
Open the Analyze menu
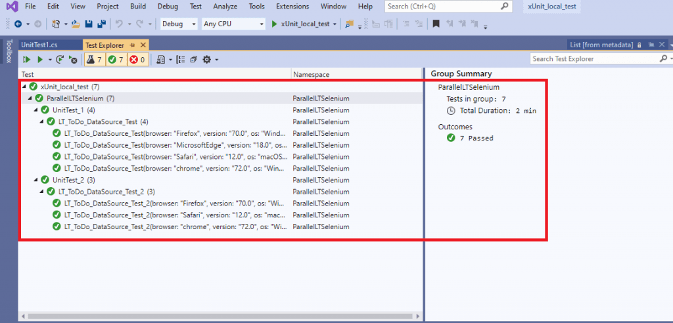225,7
